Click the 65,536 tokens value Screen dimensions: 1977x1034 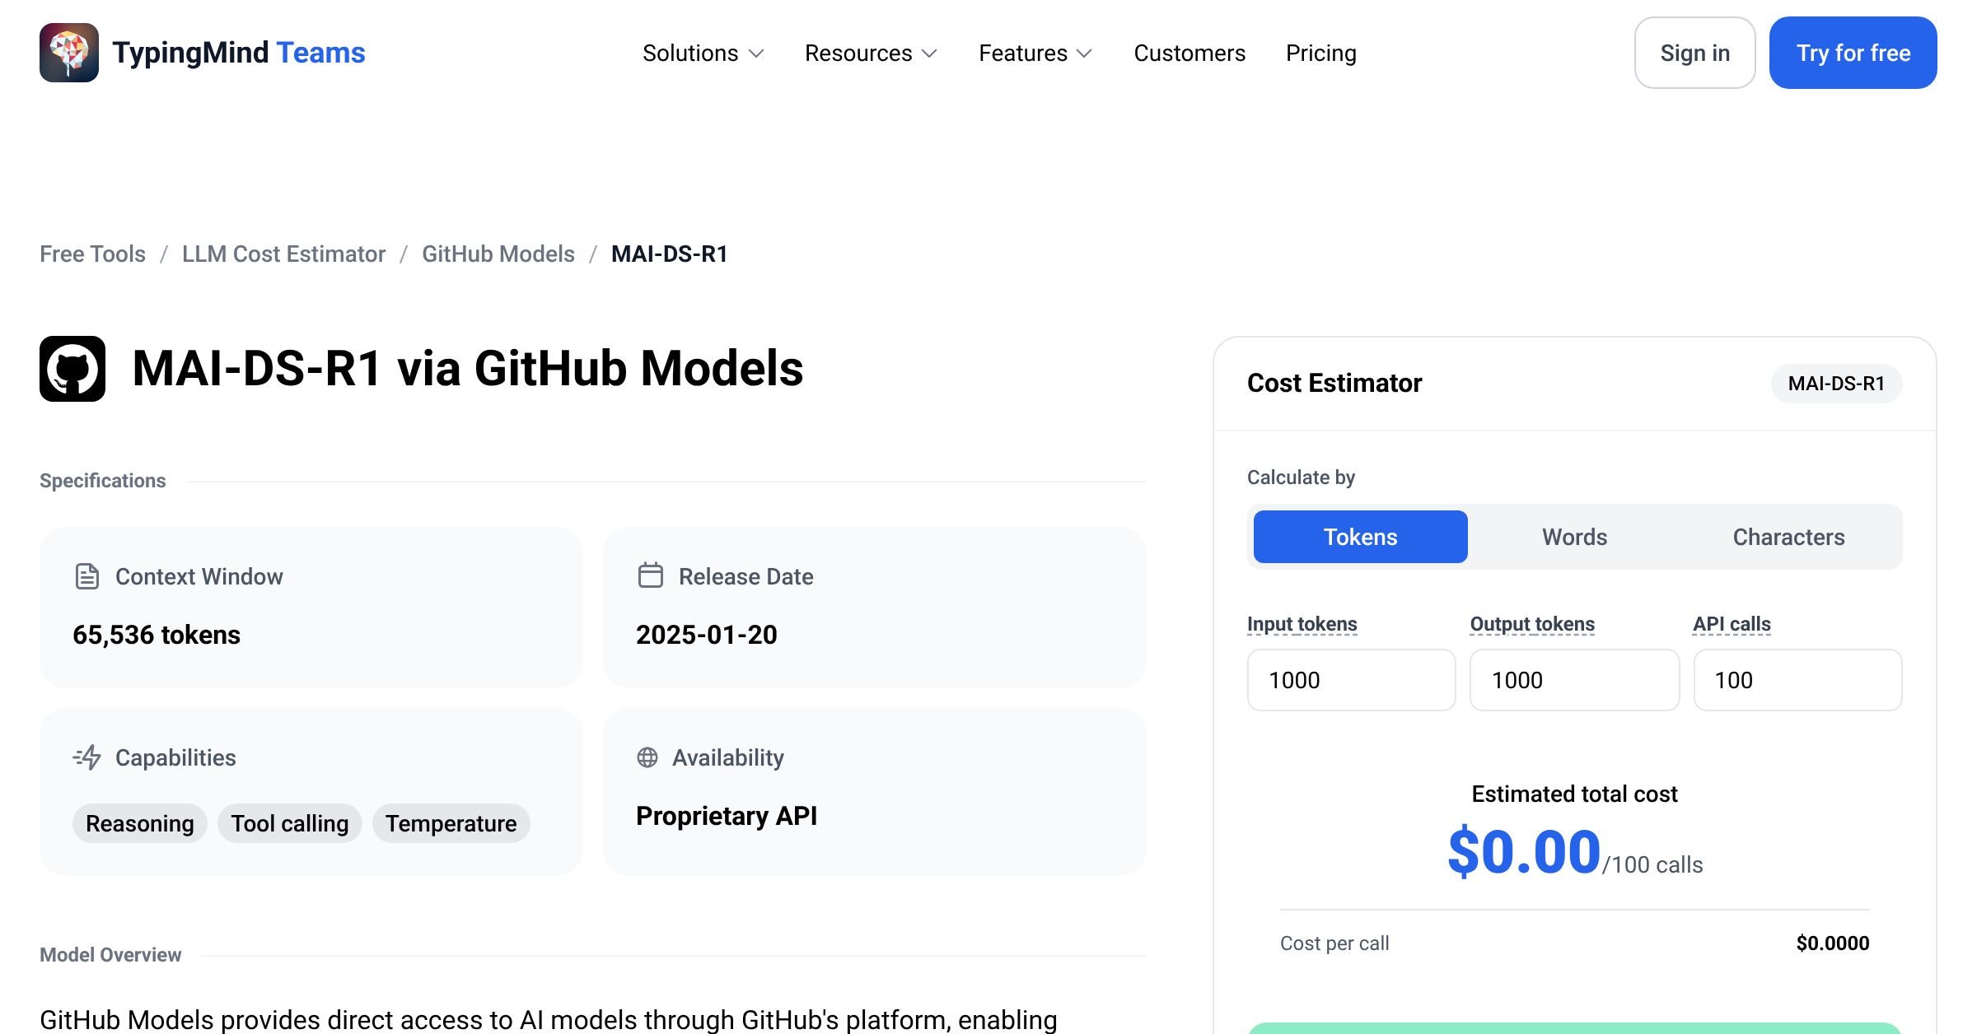click(157, 635)
